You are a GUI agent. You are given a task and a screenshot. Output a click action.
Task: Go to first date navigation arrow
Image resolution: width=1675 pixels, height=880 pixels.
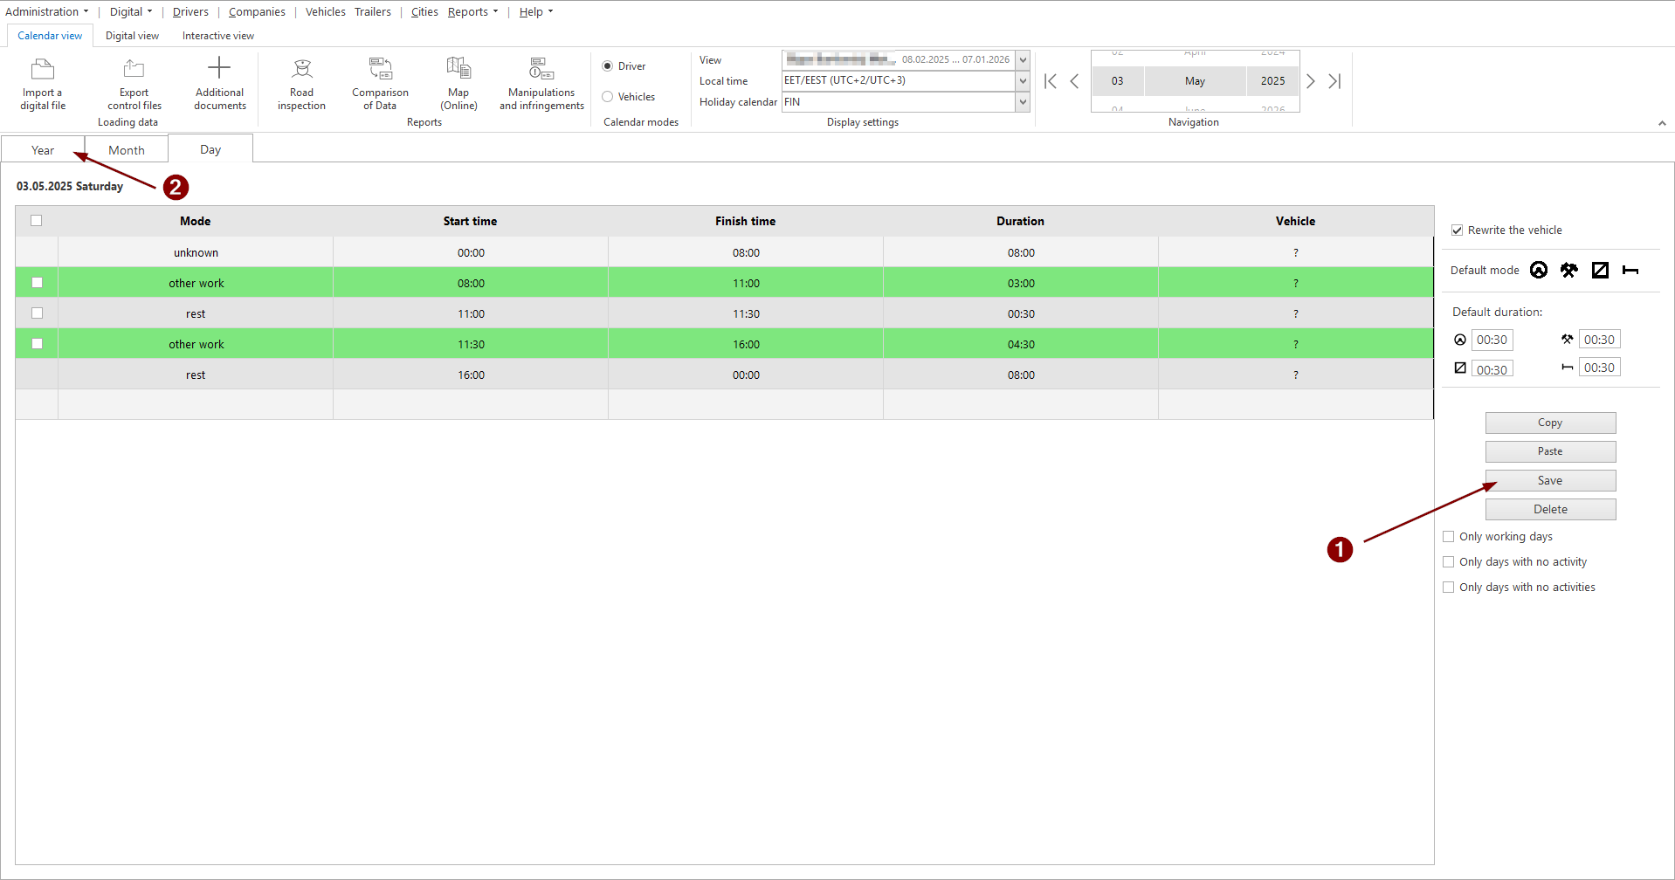tap(1051, 81)
